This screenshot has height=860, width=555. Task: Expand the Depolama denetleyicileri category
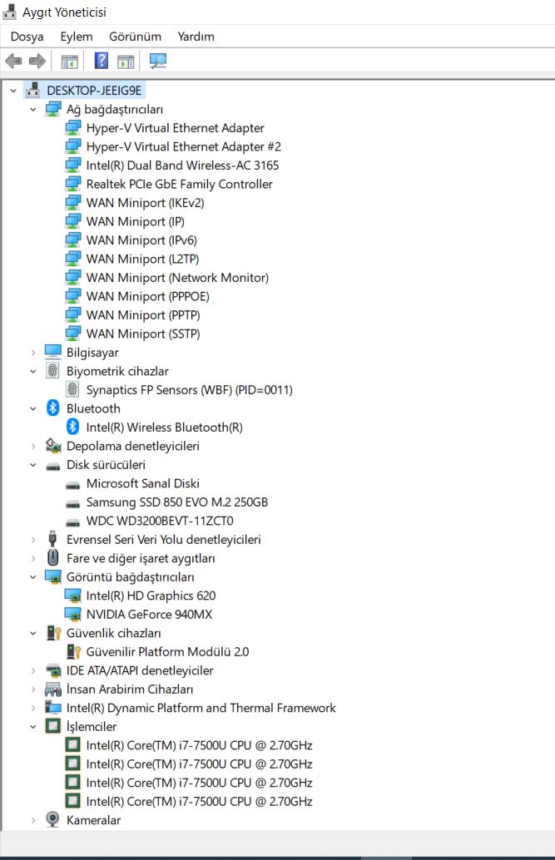point(33,446)
